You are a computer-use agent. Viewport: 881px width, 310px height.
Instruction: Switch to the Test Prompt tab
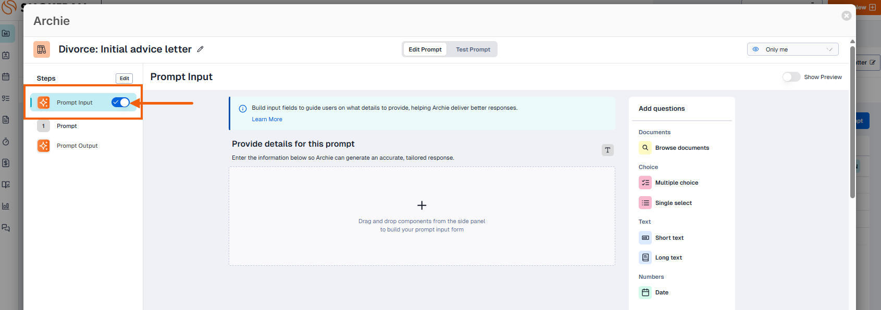point(473,49)
